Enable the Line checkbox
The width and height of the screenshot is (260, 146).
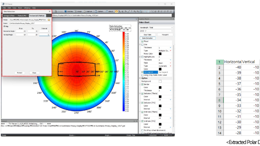[x=143, y=45]
